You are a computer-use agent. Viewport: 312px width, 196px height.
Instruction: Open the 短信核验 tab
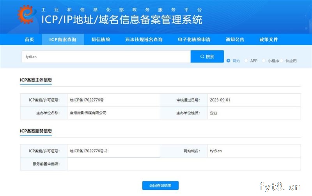[101, 39]
